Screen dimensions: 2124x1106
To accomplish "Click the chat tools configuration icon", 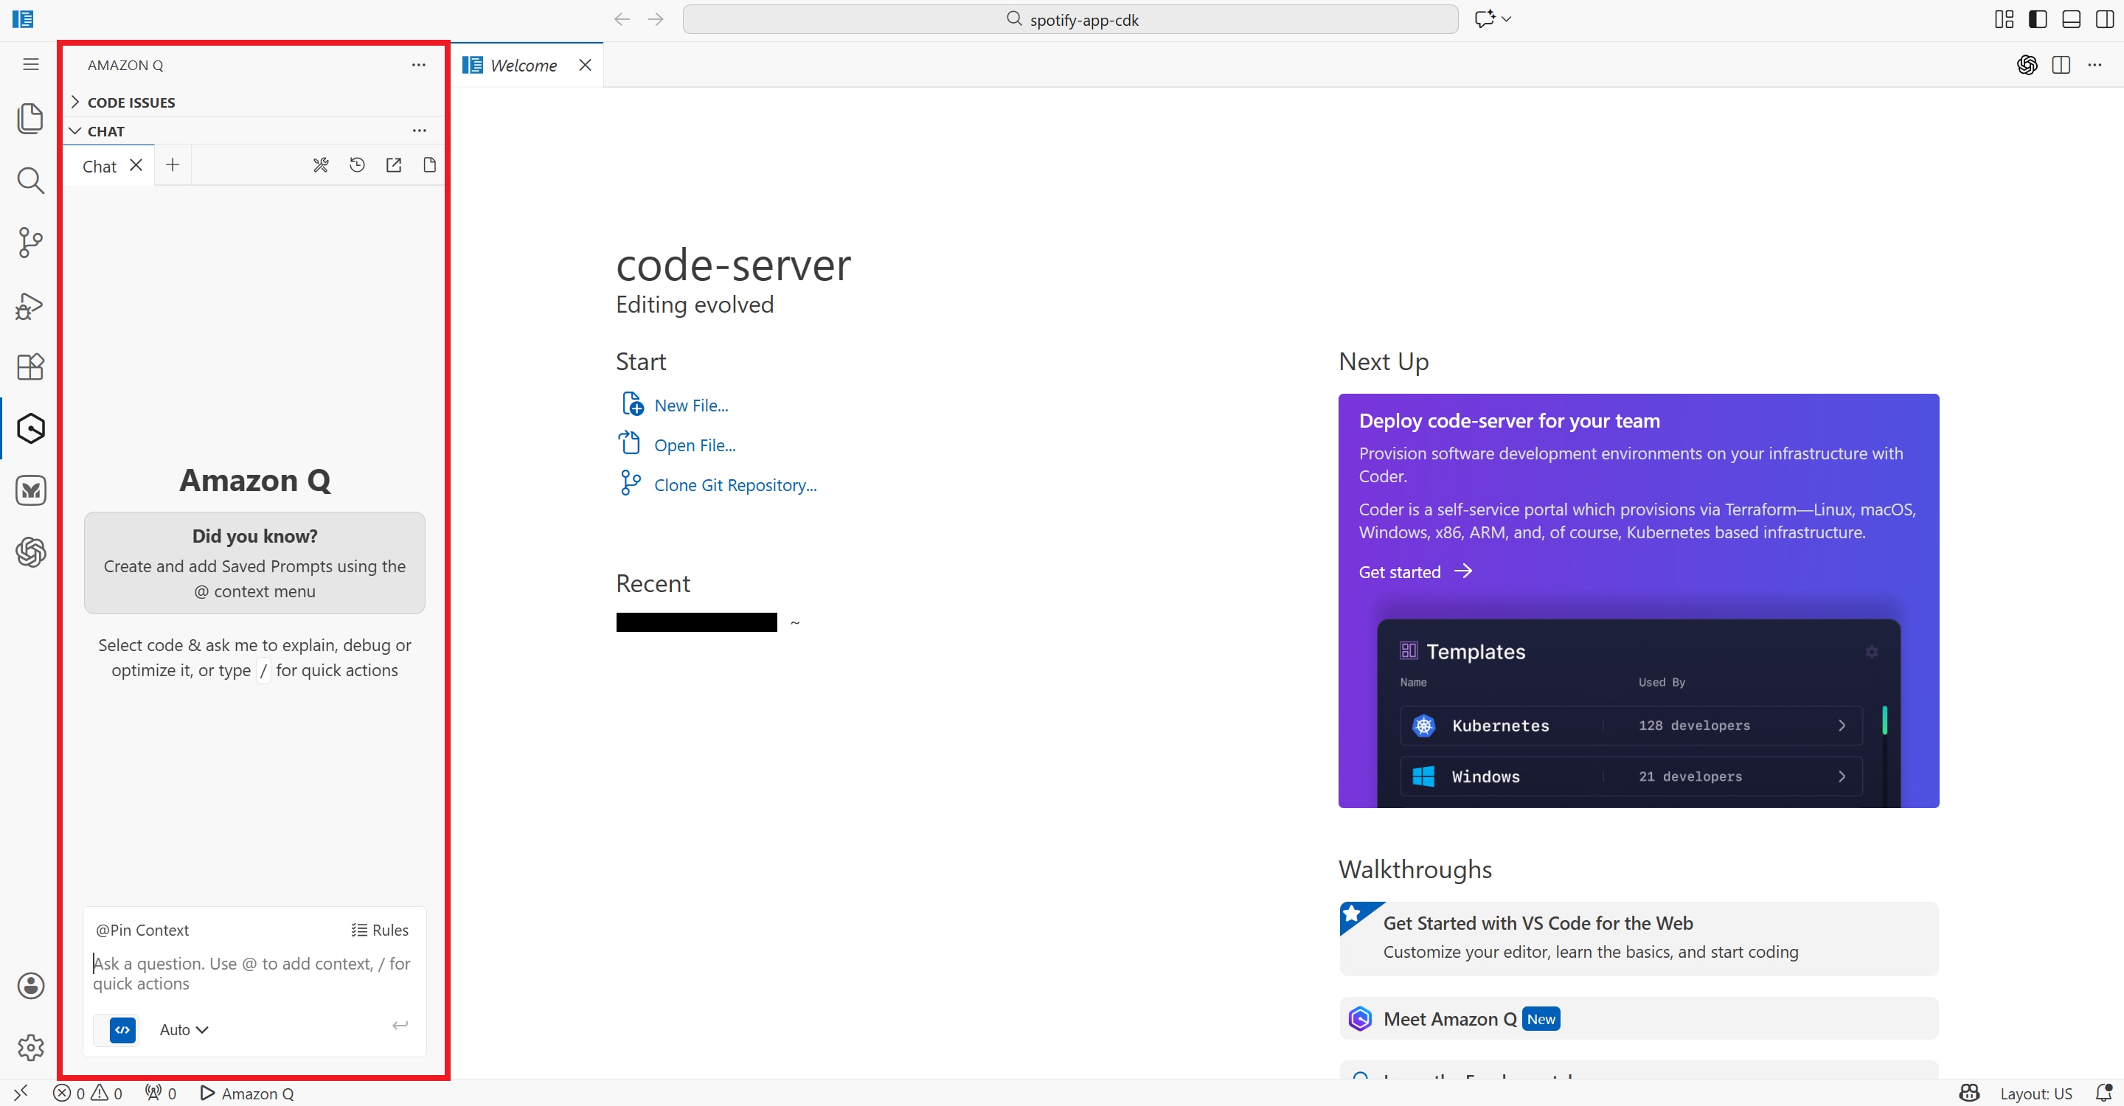I will [x=321, y=166].
